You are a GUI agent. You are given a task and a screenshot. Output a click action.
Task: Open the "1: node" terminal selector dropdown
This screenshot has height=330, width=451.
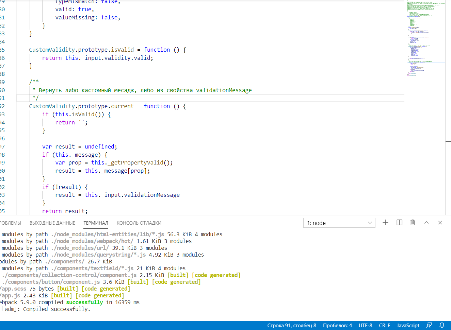339,223
